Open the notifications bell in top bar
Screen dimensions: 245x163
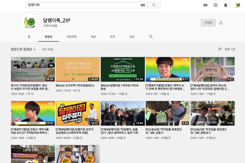[x=226, y=5]
